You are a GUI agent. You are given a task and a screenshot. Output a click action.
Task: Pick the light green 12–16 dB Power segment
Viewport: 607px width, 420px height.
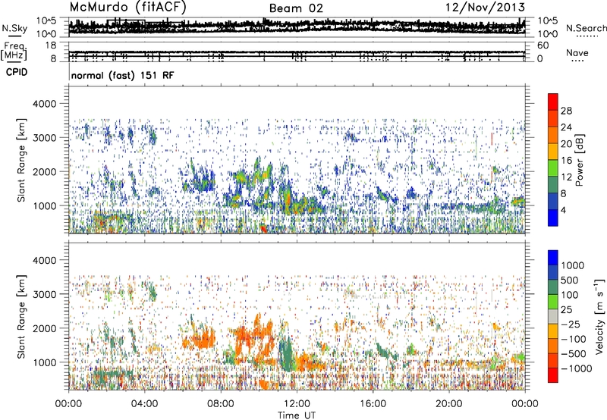pos(553,168)
